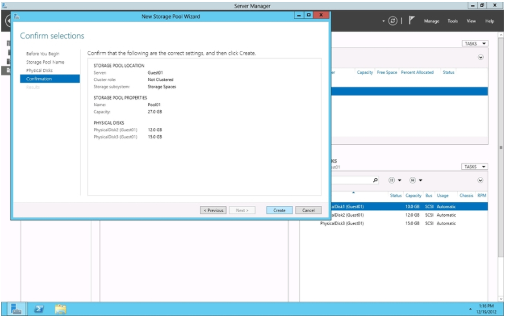Click the wizard's PhysicalDisk3 (Guest01) entry
The image size is (507, 319).
[x=115, y=137]
